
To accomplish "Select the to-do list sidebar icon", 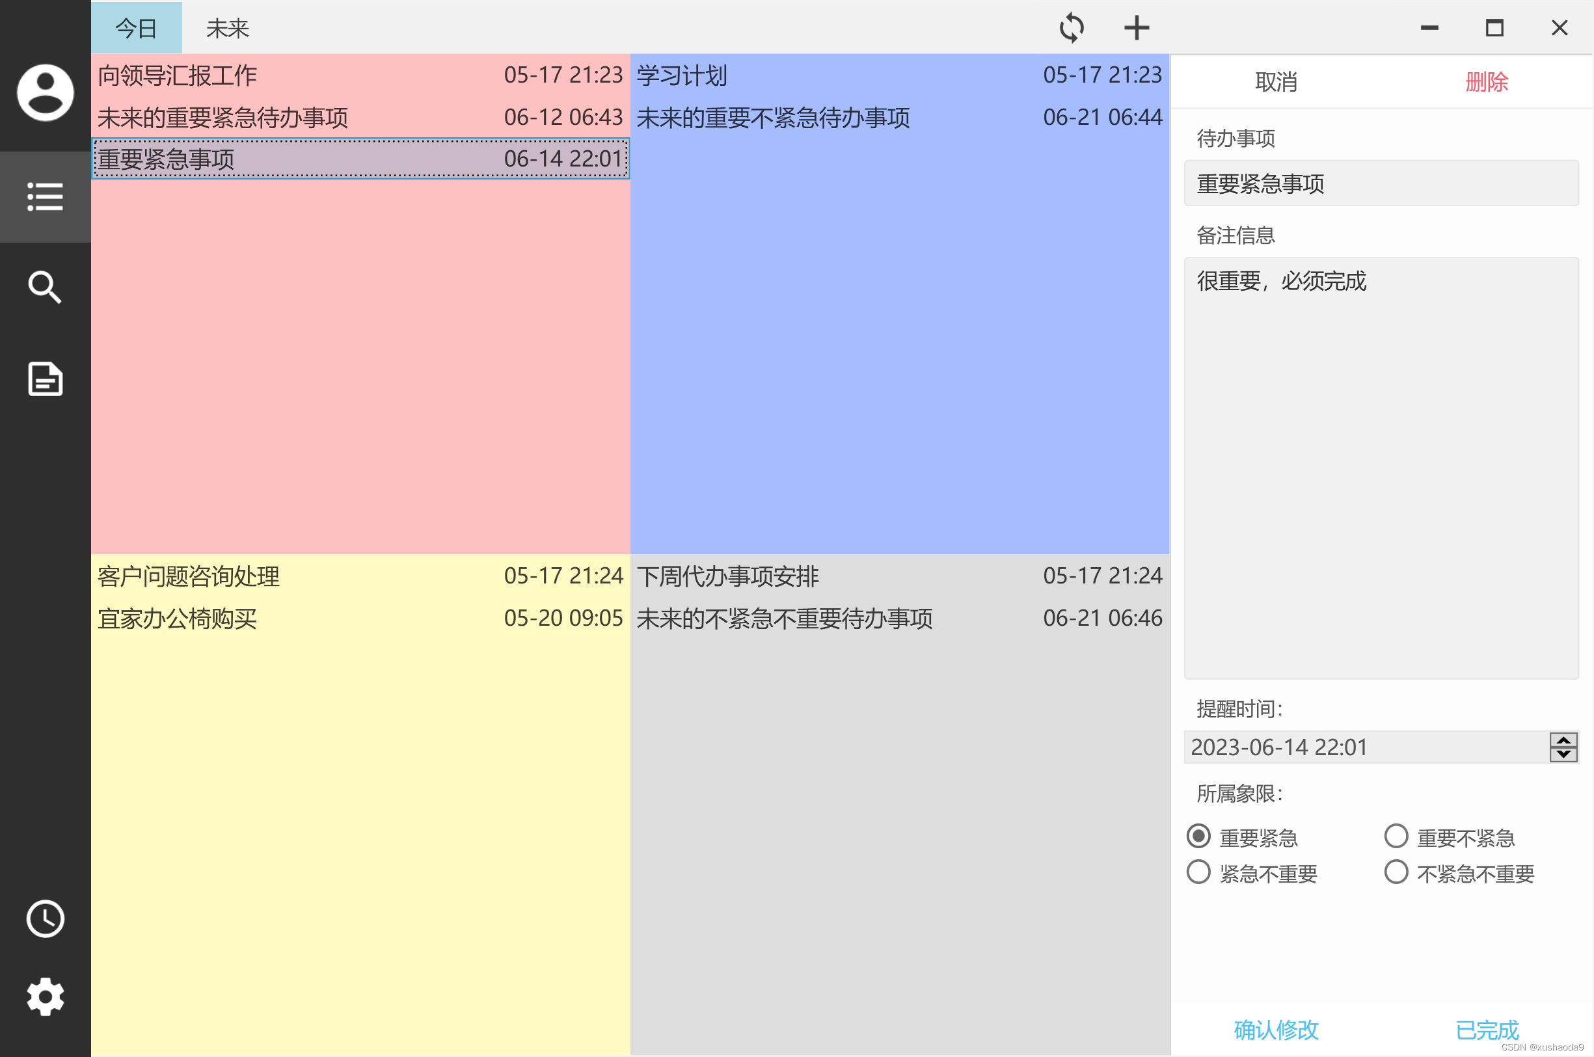I will pos(45,196).
